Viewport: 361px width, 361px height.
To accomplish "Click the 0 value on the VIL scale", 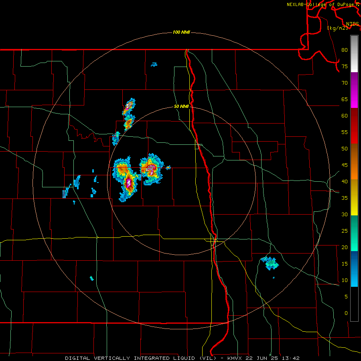I will (x=346, y=313).
